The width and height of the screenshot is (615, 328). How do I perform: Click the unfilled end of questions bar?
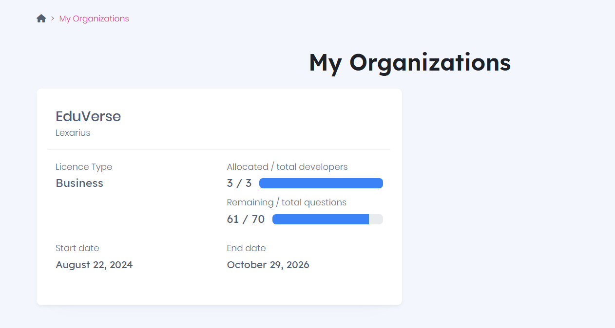[376, 219]
